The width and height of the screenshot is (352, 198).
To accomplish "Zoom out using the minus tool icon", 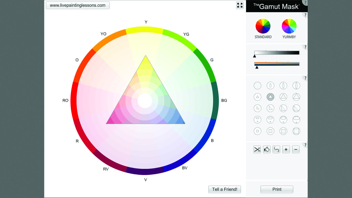I will 296,149.
